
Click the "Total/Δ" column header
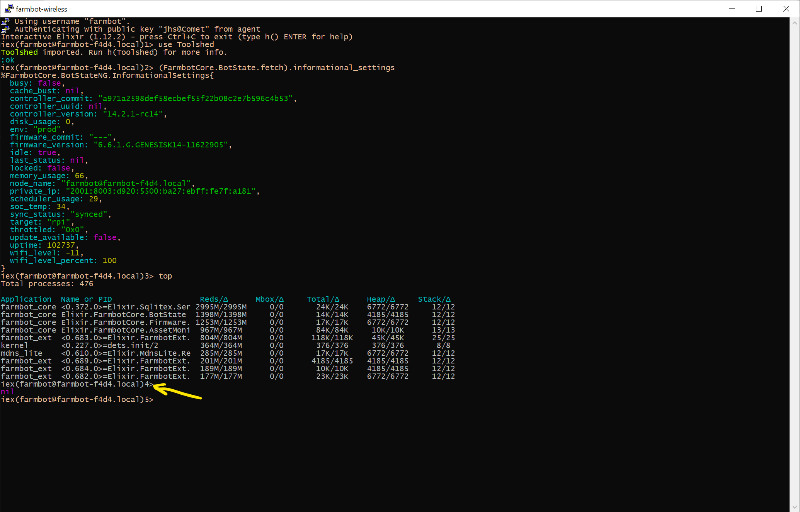tap(323, 299)
